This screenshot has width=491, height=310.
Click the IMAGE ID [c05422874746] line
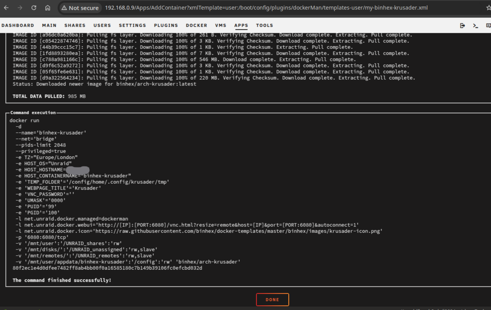pyautogui.click(x=211, y=41)
